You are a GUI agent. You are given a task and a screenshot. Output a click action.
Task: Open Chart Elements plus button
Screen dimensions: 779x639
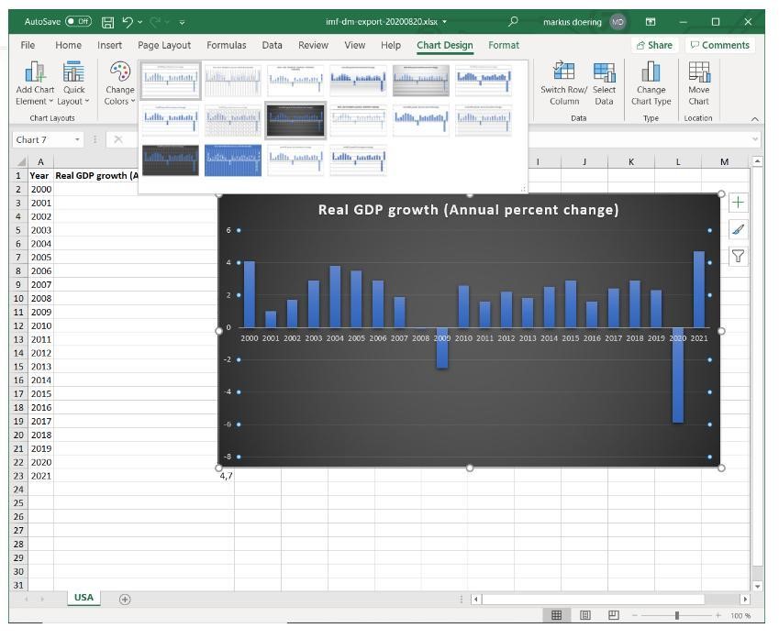point(738,204)
